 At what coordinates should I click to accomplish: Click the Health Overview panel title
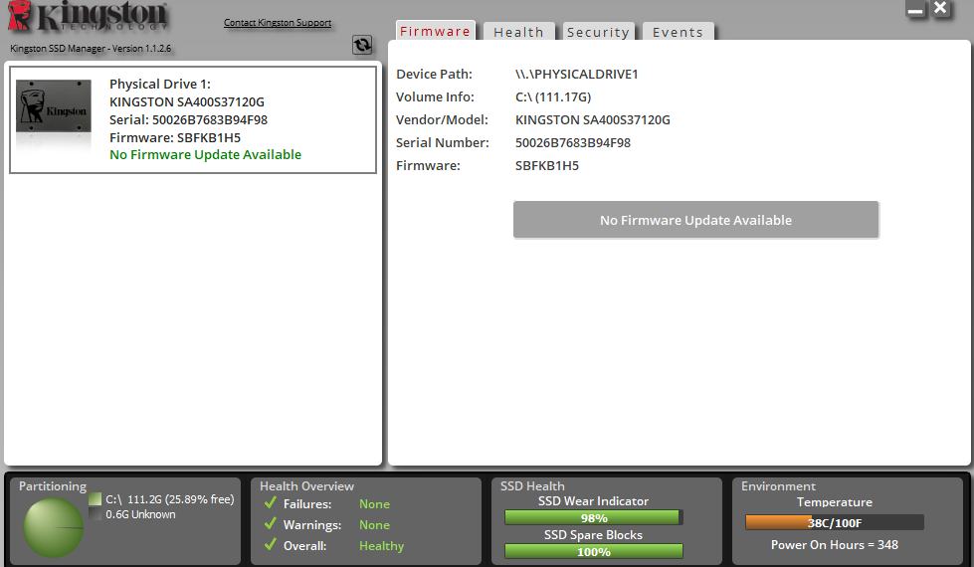(306, 486)
